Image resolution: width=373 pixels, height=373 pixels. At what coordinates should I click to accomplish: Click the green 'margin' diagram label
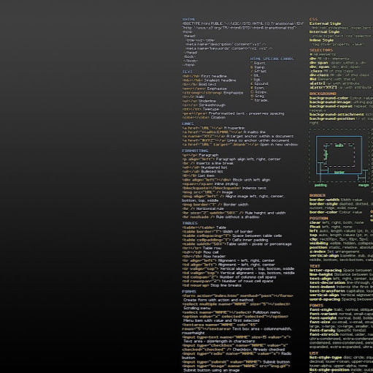(364, 185)
